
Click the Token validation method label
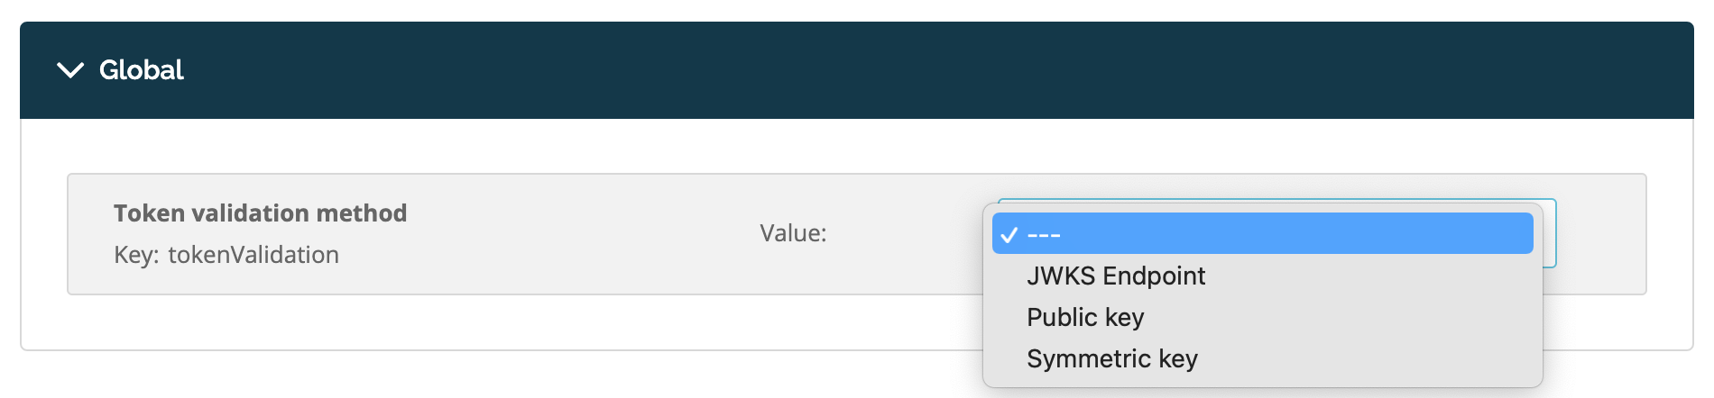pyautogui.click(x=260, y=213)
